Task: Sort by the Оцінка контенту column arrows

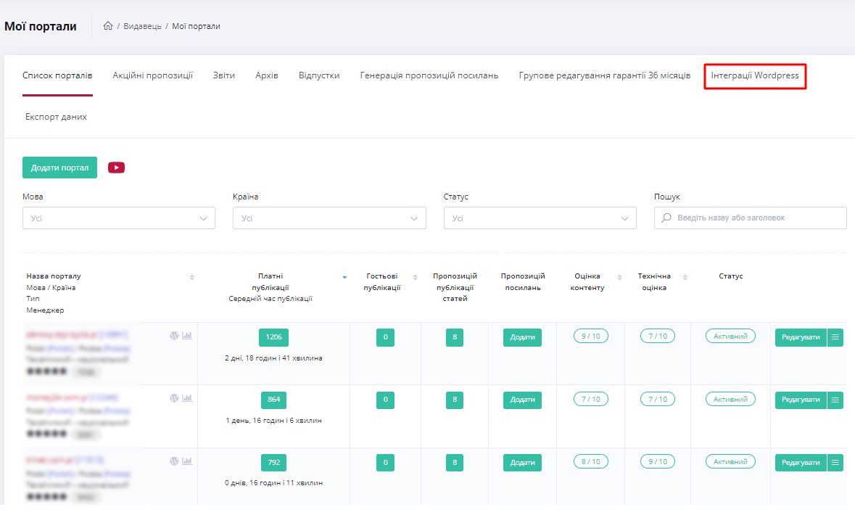Action: pos(619,277)
